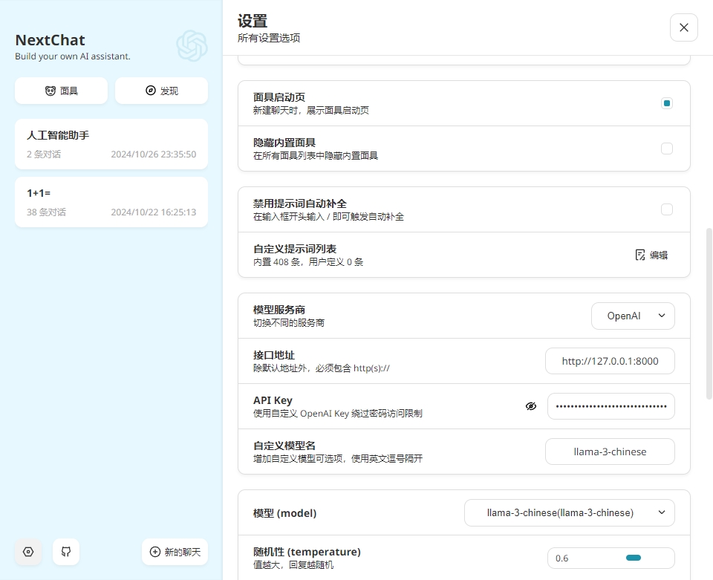This screenshot has width=713, height=580.
Task: Click the plus icon for 新的聊天
Action: point(155,552)
